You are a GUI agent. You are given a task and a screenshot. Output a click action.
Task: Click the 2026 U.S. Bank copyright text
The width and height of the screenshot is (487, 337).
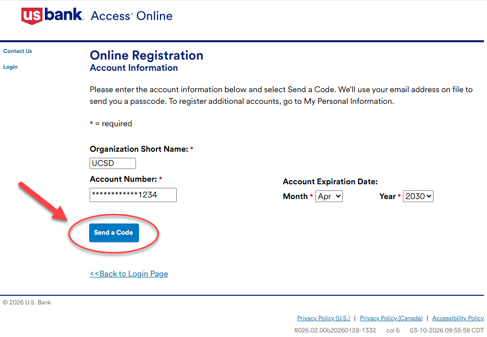pos(27,302)
